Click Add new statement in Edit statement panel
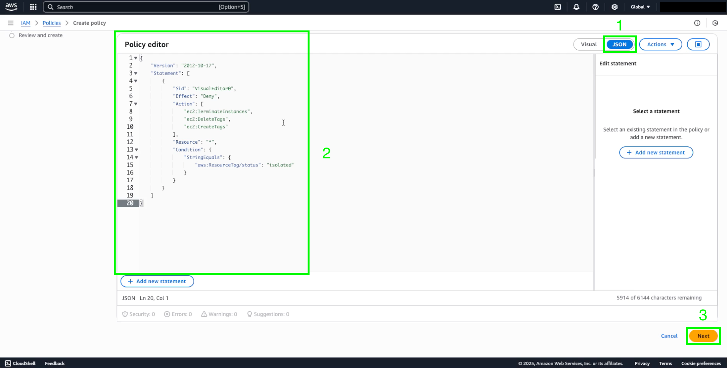Screen dimensions: 727x368 [x=656, y=153]
